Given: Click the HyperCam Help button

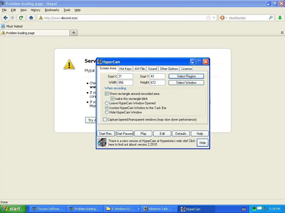Looking at the screenshot, I should pyautogui.click(x=200, y=134).
